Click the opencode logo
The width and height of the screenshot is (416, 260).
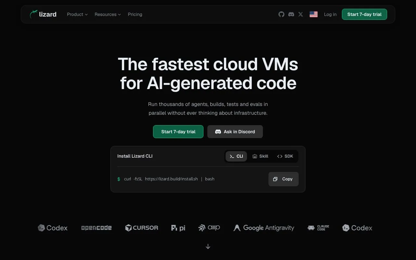coord(96,228)
